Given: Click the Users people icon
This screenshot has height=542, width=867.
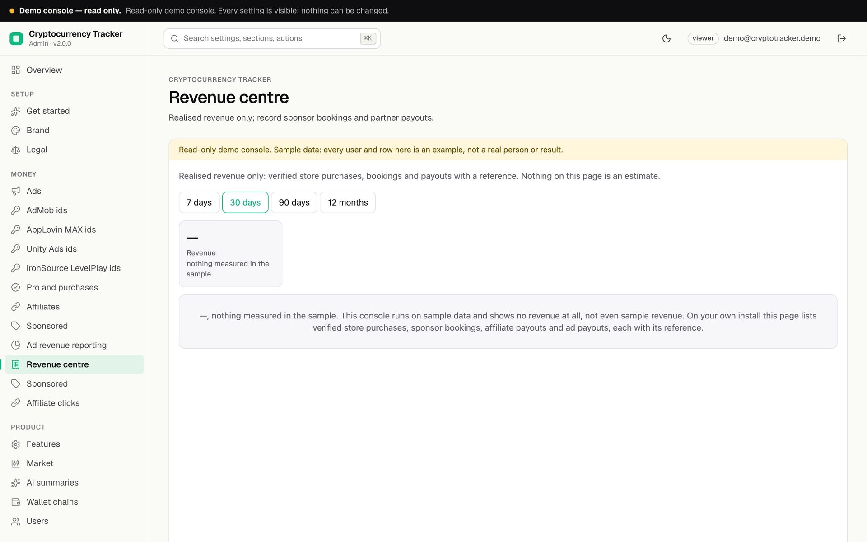Looking at the screenshot, I should pyautogui.click(x=16, y=521).
